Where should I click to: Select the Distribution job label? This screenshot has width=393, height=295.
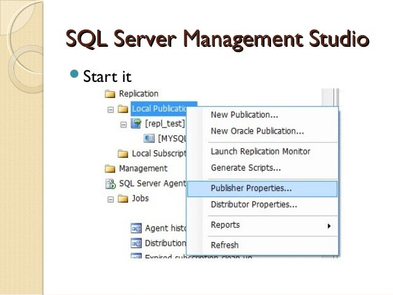(x=166, y=243)
